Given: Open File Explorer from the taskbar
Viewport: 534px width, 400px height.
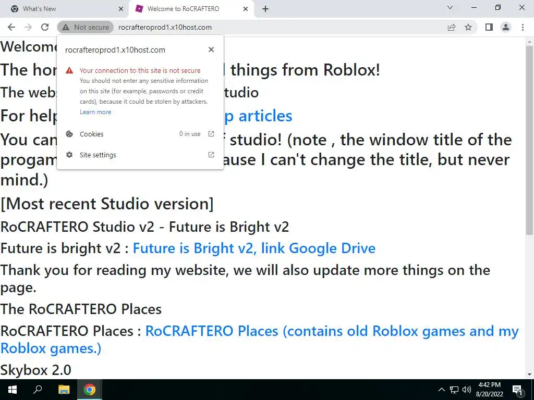Looking at the screenshot, I should click(x=64, y=390).
